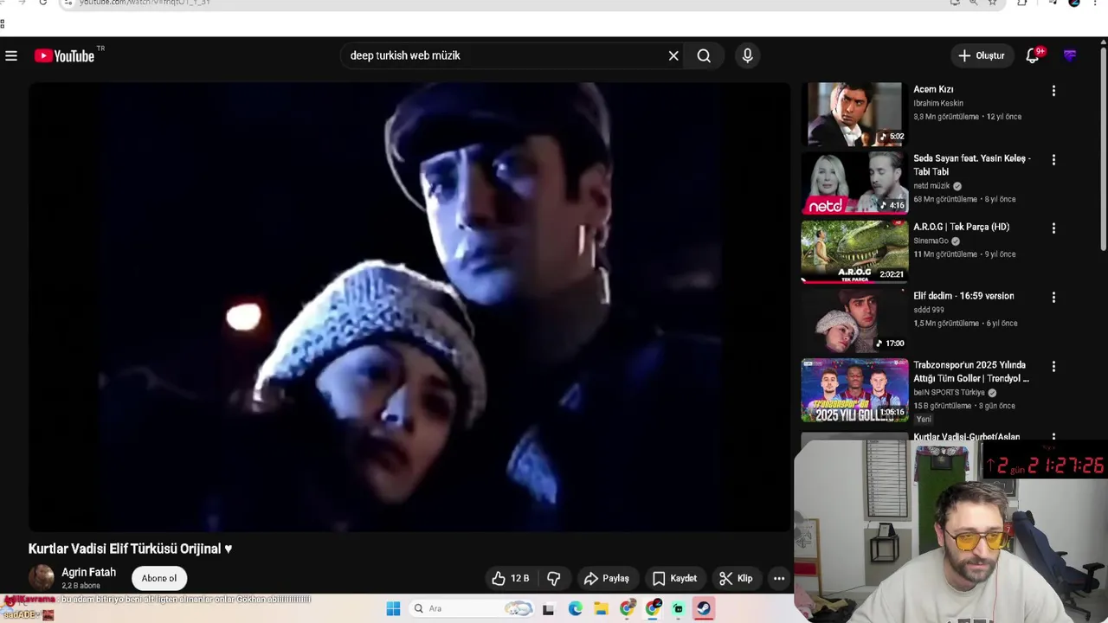1108x623 pixels.
Task: Open A.R.O.G Tek Parça thumbnail
Action: (854, 252)
